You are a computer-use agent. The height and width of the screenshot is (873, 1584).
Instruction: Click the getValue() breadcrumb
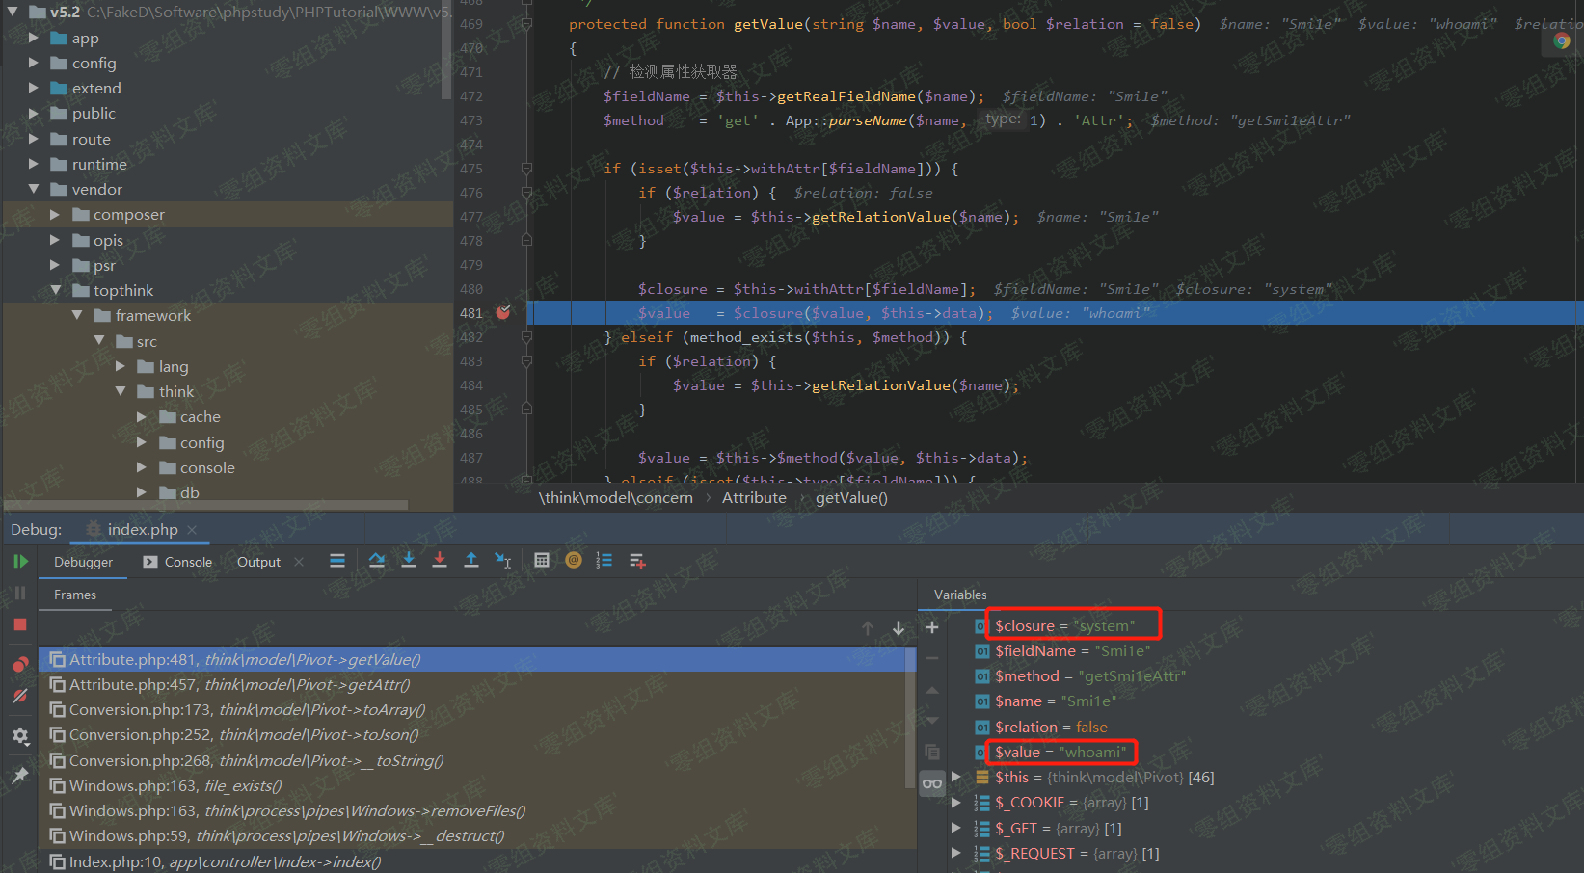coord(851,498)
